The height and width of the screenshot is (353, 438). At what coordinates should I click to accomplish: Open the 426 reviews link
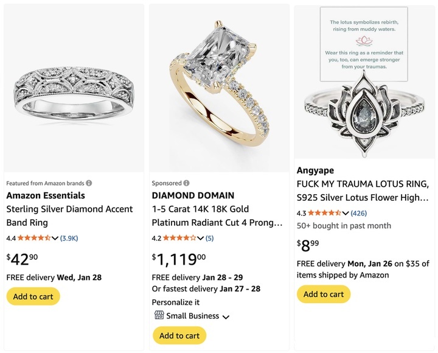(x=358, y=213)
